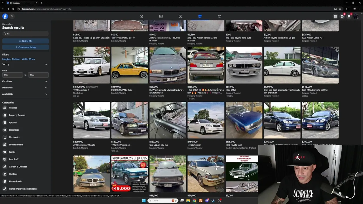Open the Garden & Outdoor category

pos(25,167)
